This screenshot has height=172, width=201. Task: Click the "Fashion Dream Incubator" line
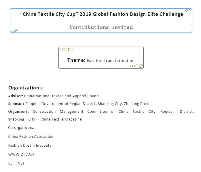point(31,146)
